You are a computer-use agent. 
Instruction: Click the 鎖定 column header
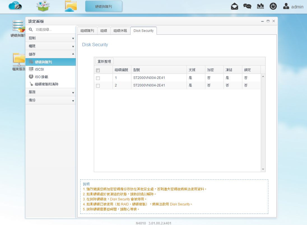[251, 70]
